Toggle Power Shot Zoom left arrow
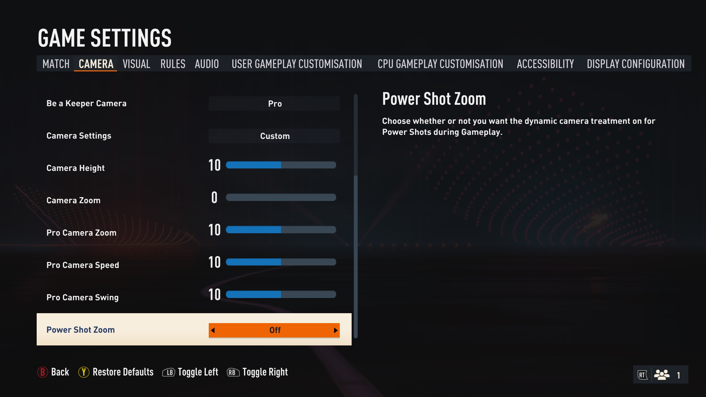706x397 pixels. 213,330
